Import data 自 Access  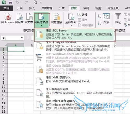click(x=8, y=19)
